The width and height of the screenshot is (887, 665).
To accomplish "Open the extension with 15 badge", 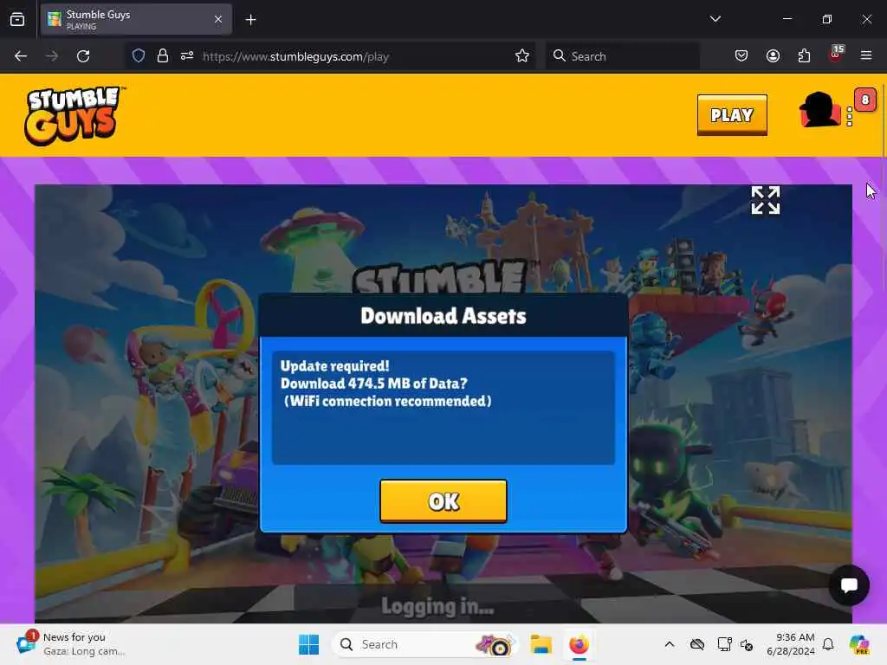I will click(836, 55).
